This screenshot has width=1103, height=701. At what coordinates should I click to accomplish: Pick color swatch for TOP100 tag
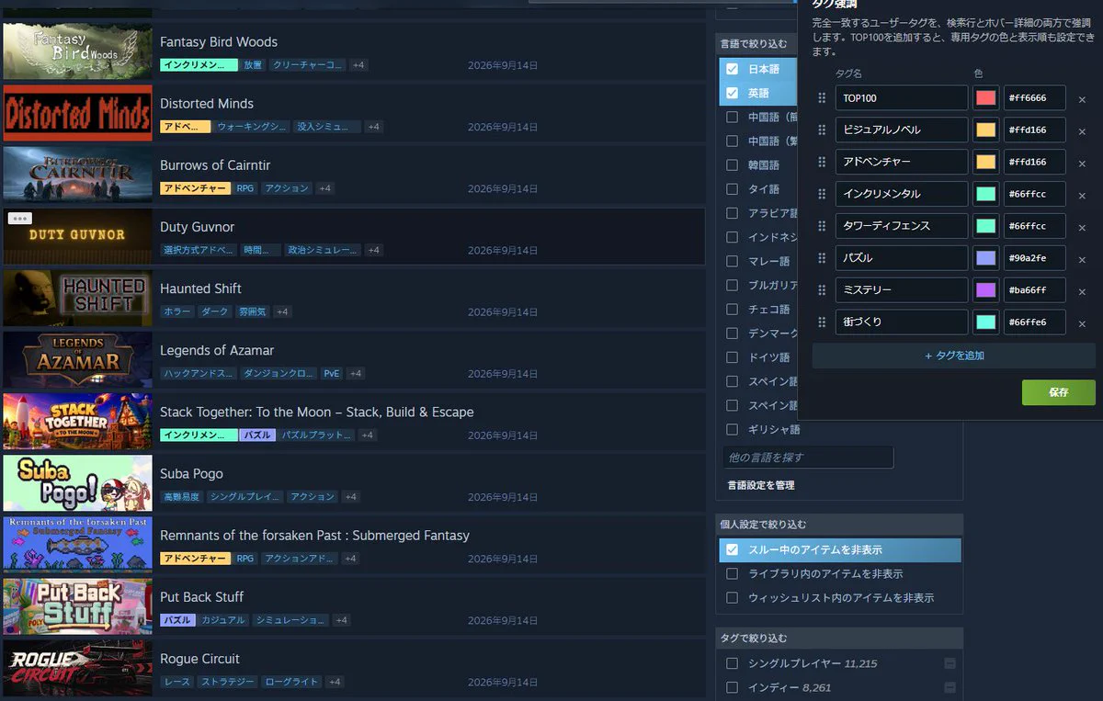[985, 98]
